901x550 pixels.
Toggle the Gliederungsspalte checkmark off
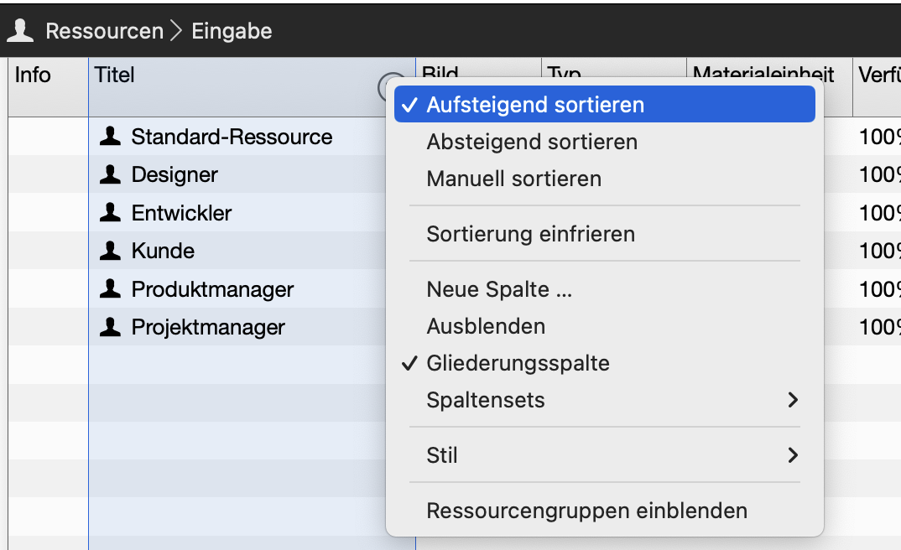(x=605, y=363)
